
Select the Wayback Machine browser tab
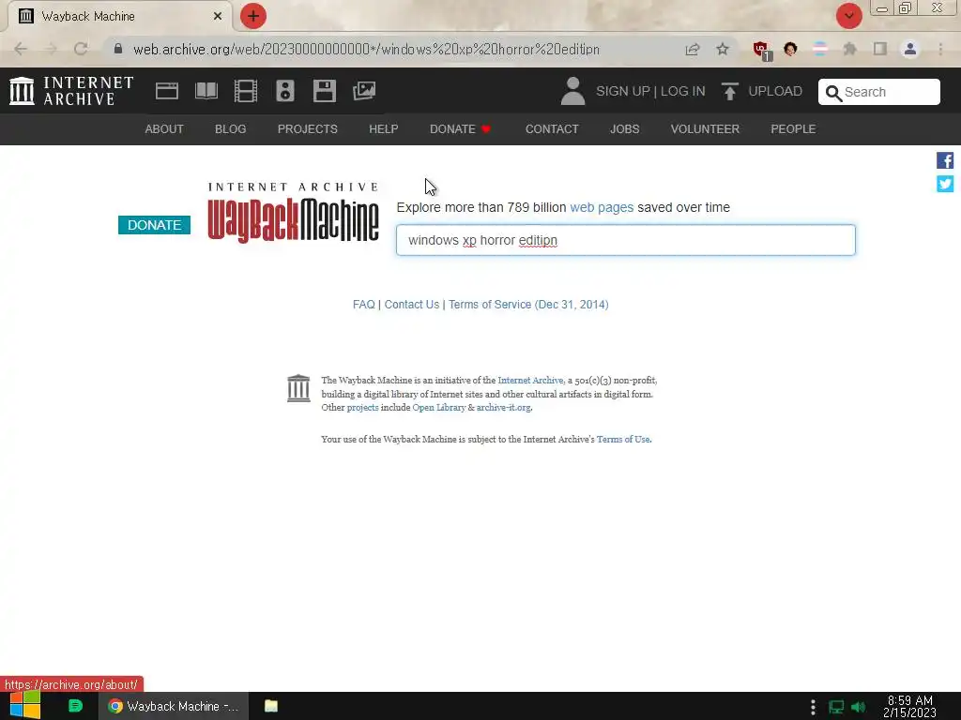coord(119,16)
